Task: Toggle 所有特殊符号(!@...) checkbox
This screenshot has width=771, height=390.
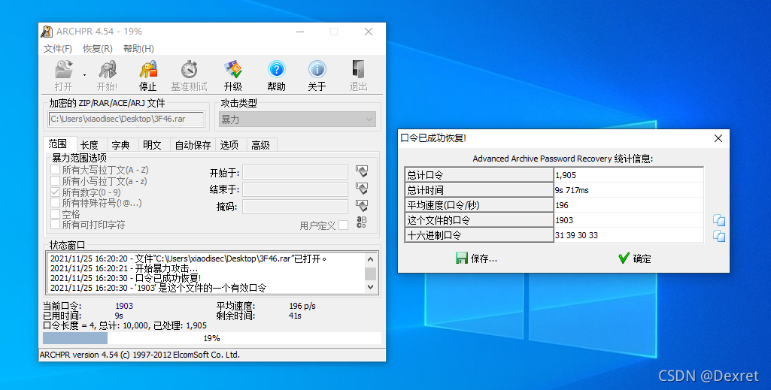Action: click(56, 203)
